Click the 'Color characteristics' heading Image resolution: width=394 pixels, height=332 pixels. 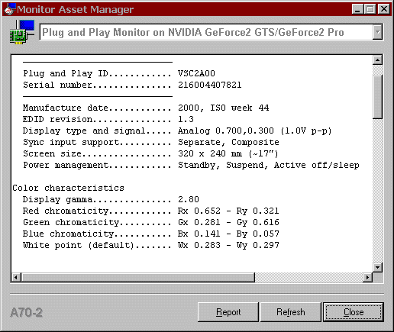pyautogui.click(x=68, y=188)
